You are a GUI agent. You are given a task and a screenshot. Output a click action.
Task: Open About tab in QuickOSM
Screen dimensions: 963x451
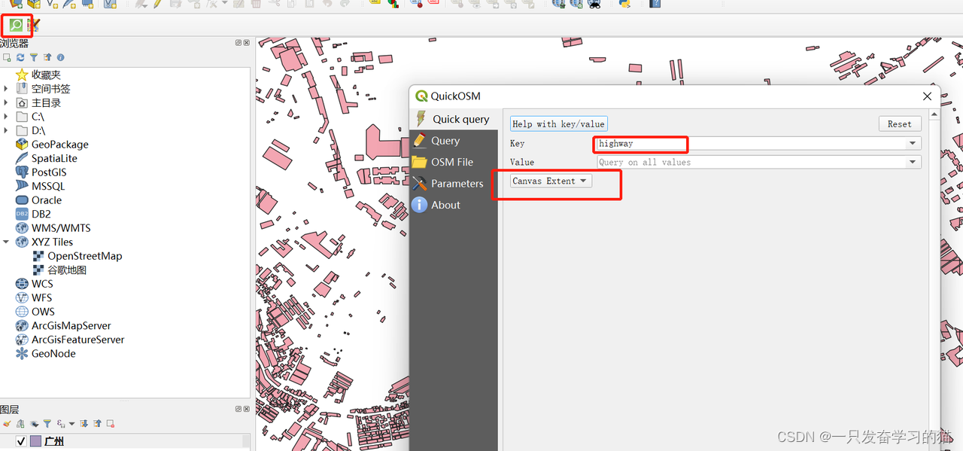coord(454,205)
